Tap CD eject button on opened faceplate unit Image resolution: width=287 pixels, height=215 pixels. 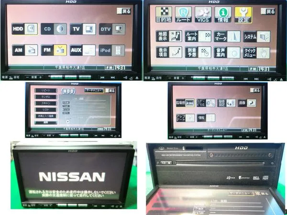coord(166,162)
